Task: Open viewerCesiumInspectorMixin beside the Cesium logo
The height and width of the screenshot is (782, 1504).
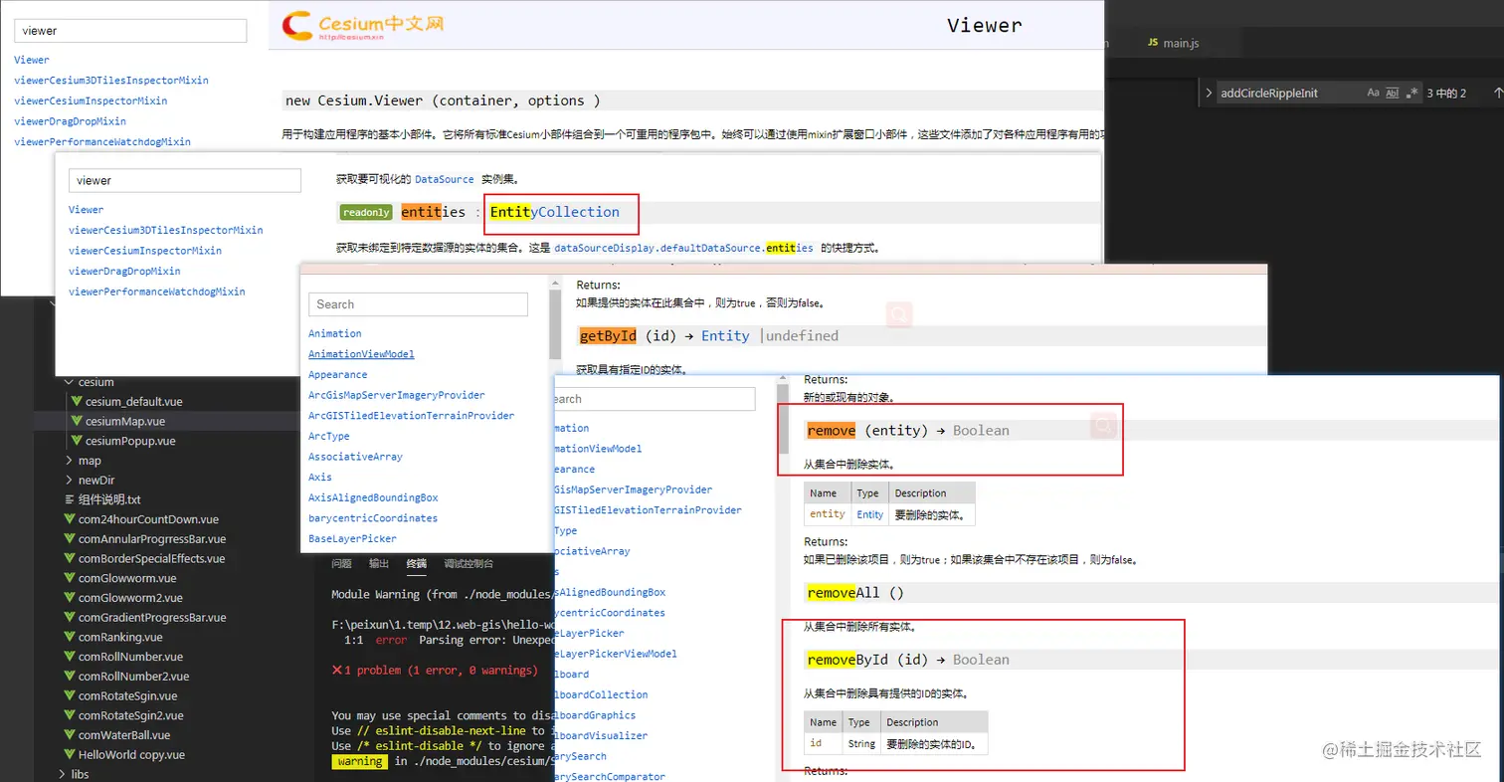Action: point(91,100)
